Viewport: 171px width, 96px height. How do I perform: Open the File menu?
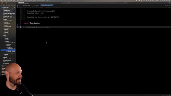pos(8,1)
